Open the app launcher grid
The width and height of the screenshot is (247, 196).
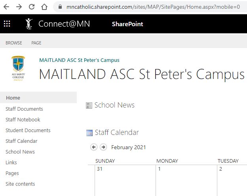click(7, 24)
